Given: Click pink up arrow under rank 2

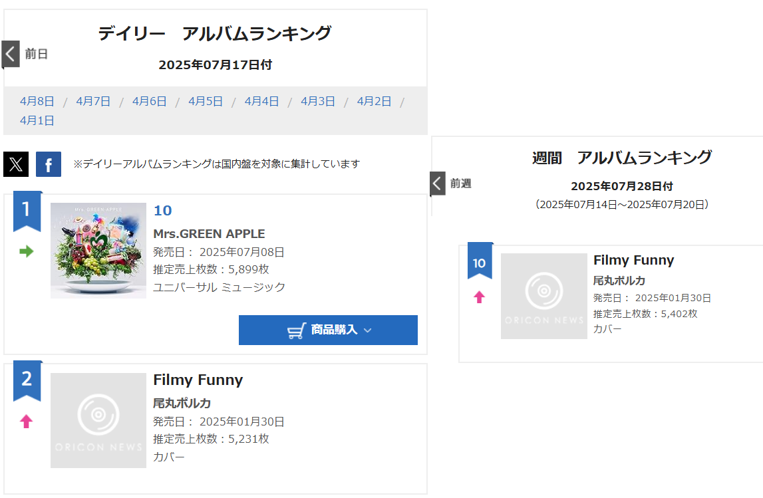Looking at the screenshot, I should 27,421.
